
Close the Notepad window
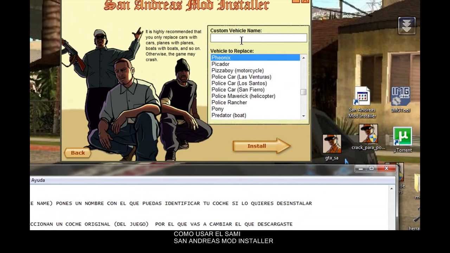point(386,169)
